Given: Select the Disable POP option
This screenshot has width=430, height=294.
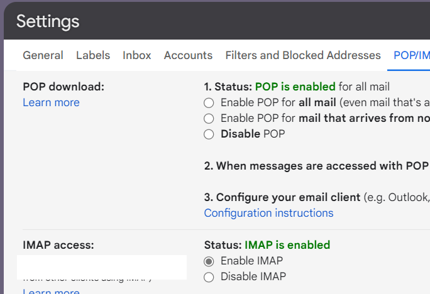Looking at the screenshot, I should [x=209, y=134].
